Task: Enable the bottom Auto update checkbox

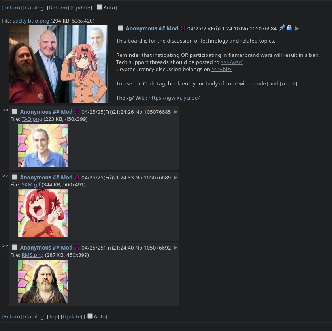Action: coord(90,316)
